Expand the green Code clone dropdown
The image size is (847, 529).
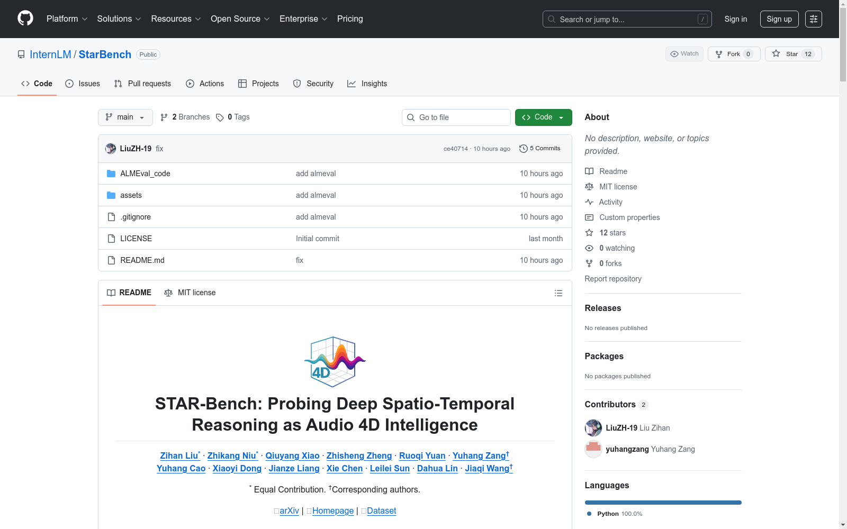tap(544, 117)
